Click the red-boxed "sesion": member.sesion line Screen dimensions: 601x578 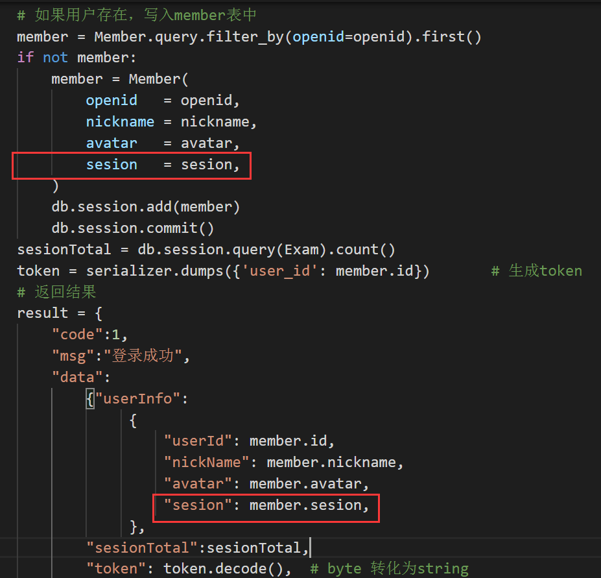click(266, 505)
